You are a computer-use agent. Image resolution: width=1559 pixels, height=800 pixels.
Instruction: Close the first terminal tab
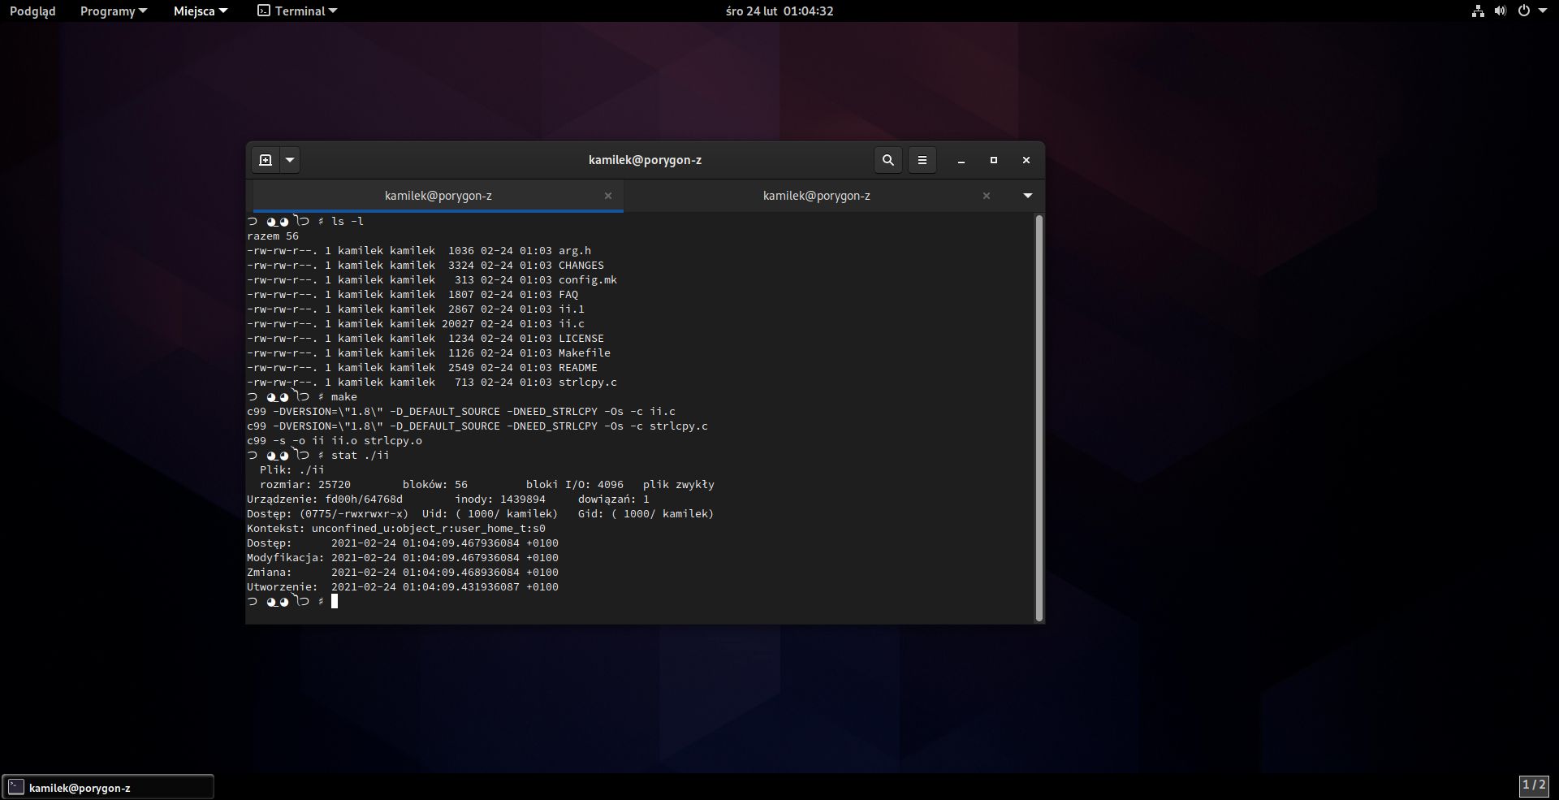(607, 196)
